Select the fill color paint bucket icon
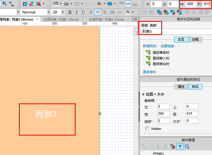 (x=99, y=4)
